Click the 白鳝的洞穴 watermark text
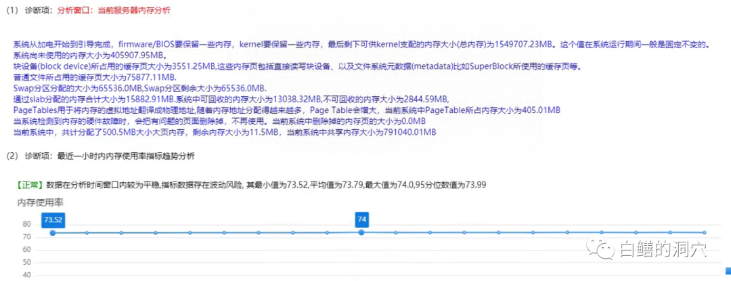The height and width of the screenshot is (281, 731). click(663, 249)
